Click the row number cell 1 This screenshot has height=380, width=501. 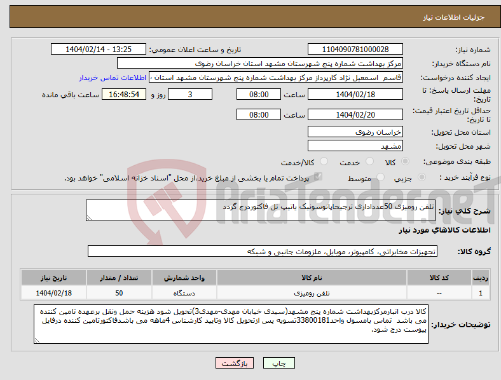pos(481,293)
